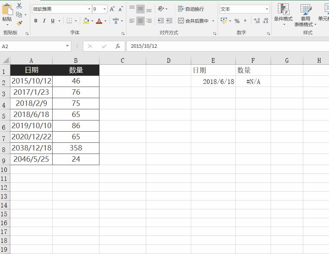Viewport: 329px width, 254px height.
Task: Select cell with 2018/2/9
Action: coord(31,103)
